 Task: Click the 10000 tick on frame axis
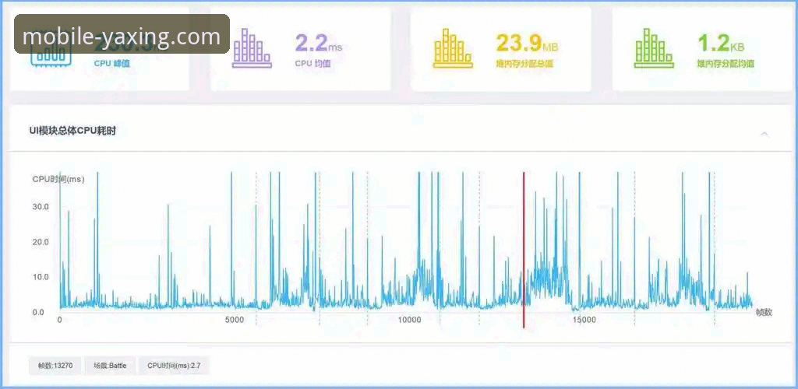coord(409,321)
